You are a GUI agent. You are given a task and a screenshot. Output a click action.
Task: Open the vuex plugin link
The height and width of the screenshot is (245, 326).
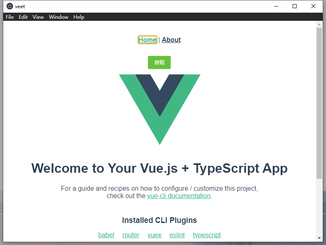pyautogui.click(x=154, y=235)
